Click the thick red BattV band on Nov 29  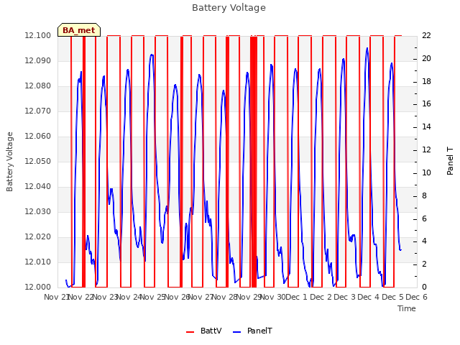(254, 162)
